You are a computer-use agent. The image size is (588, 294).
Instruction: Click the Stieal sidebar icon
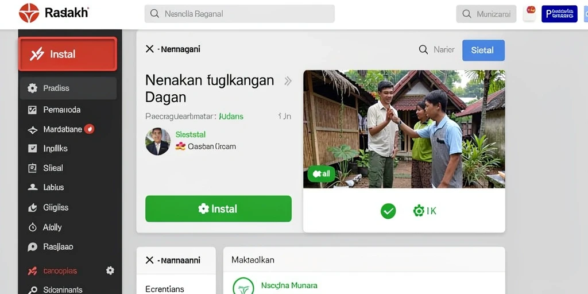click(33, 168)
